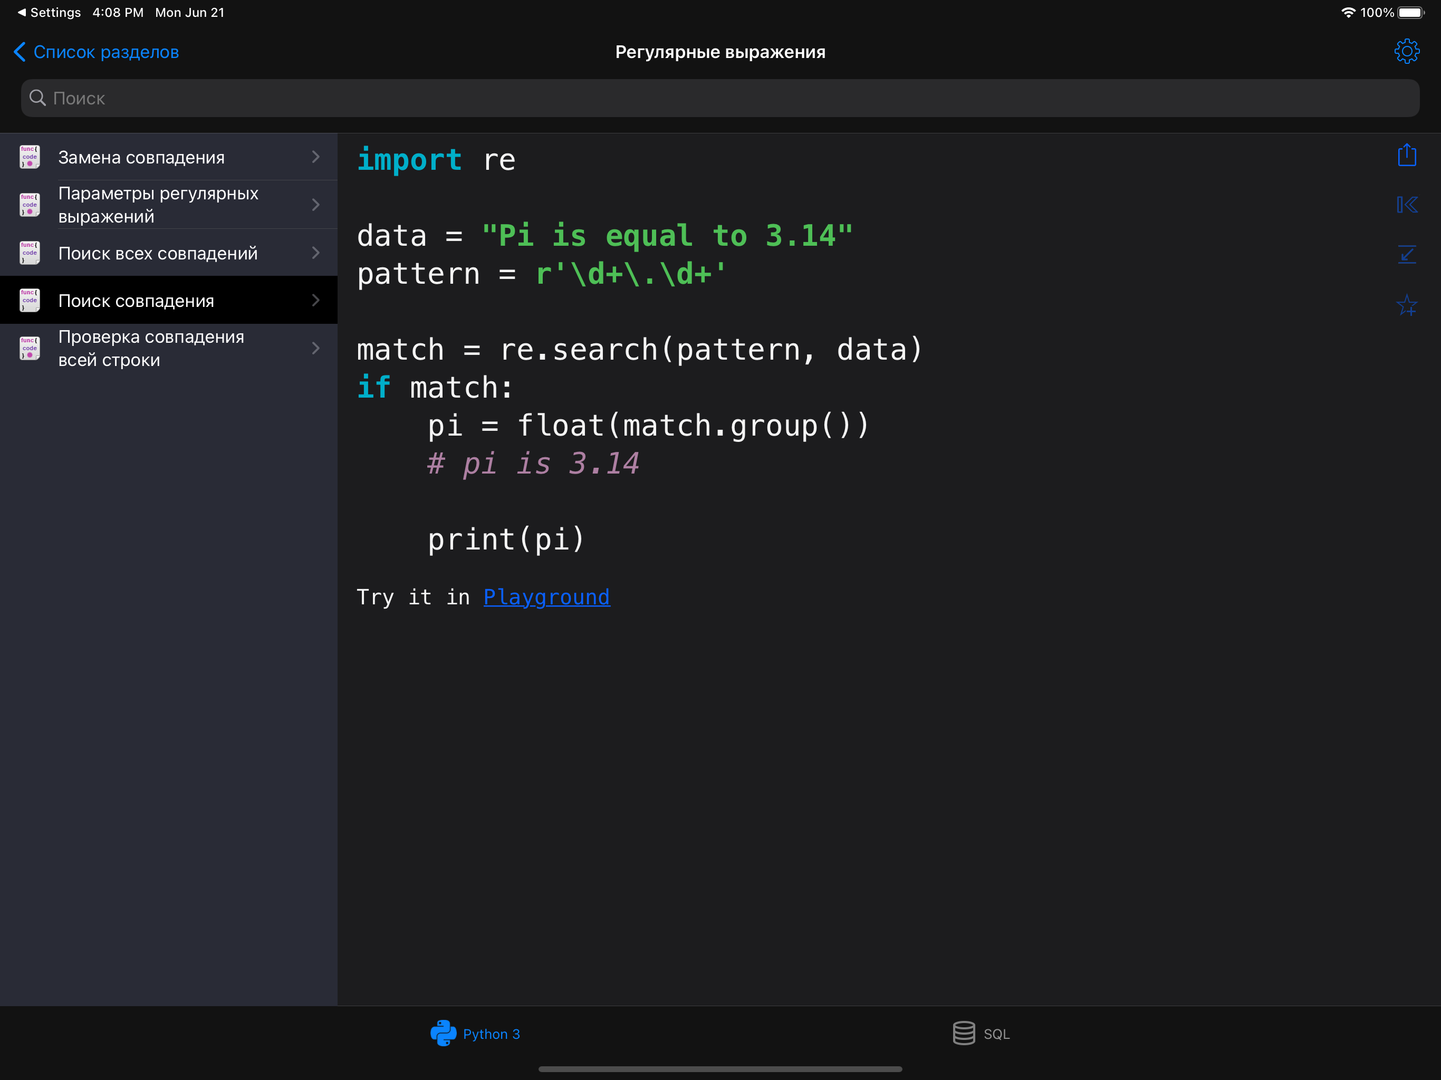Open Проверка совпадения всей строки topic
Screen dimensions: 1441x1080
(x=169, y=349)
